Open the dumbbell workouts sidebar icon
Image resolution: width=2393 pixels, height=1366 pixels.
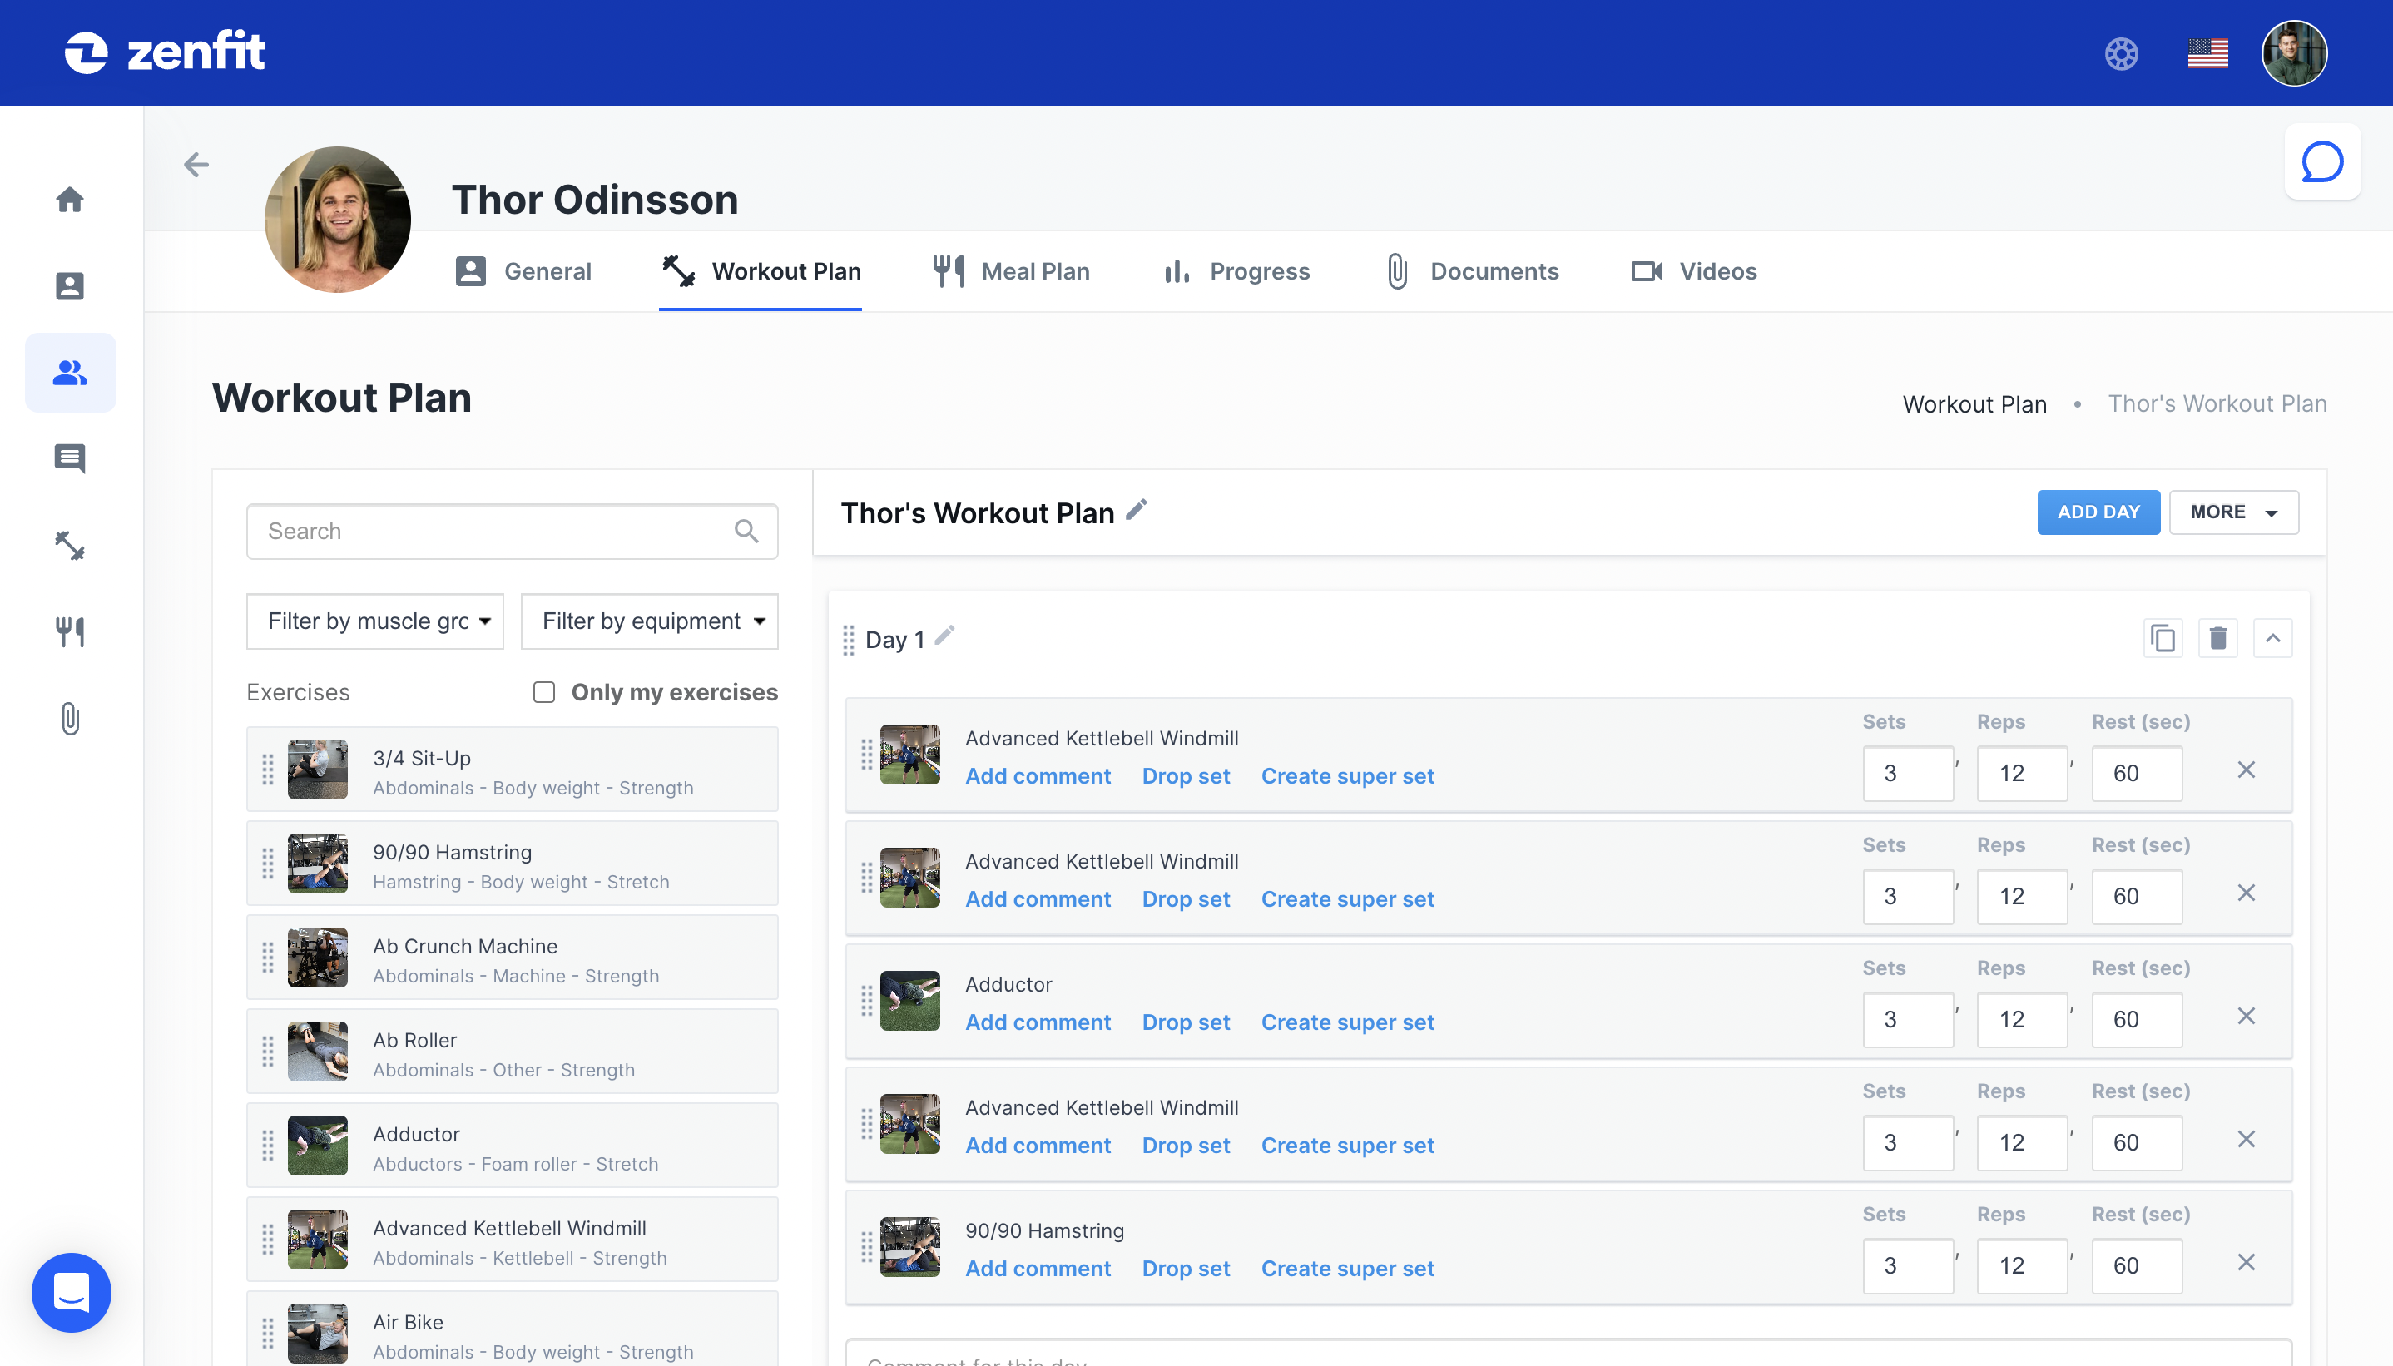[x=71, y=545]
